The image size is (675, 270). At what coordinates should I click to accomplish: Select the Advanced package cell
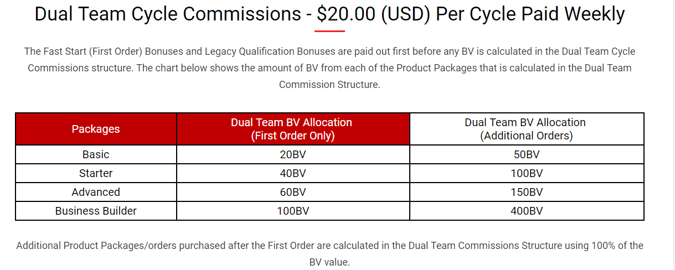click(96, 192)
